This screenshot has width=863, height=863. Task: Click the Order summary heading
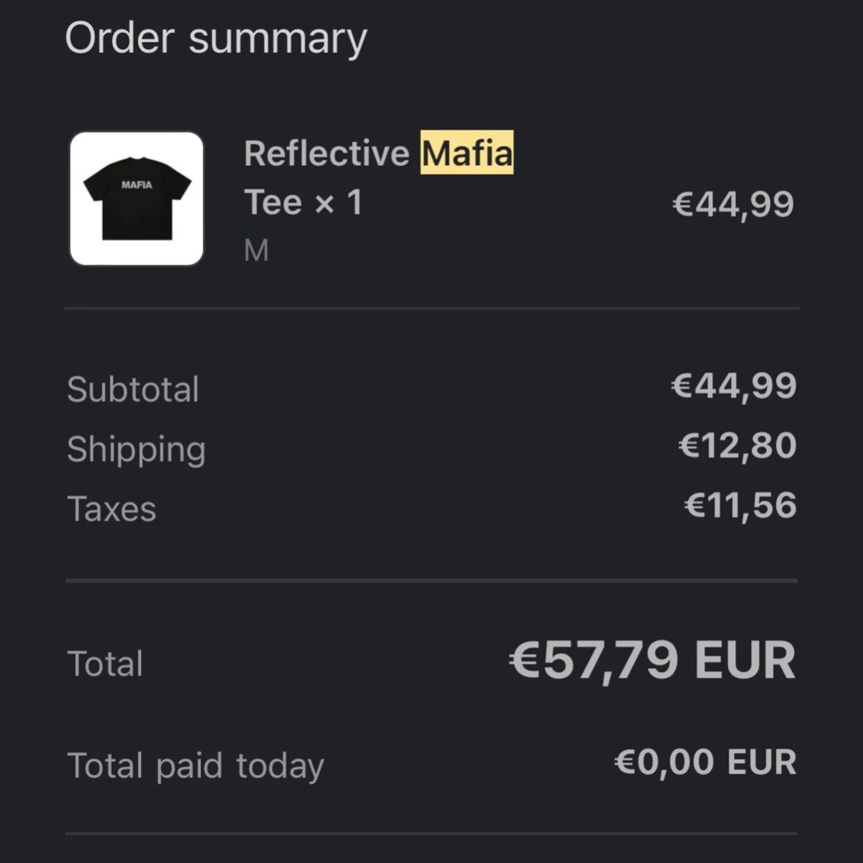point(216,38)
